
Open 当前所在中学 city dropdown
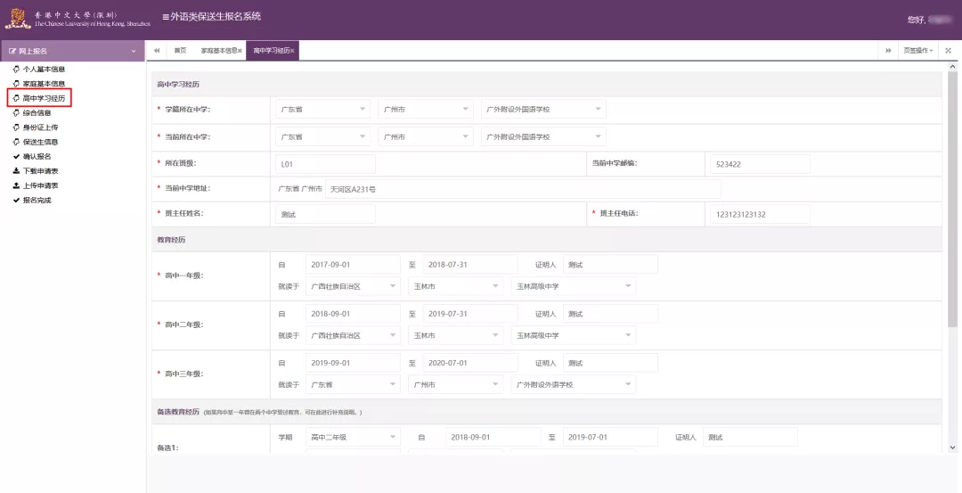pyautogui.click(x=426, y=137)
